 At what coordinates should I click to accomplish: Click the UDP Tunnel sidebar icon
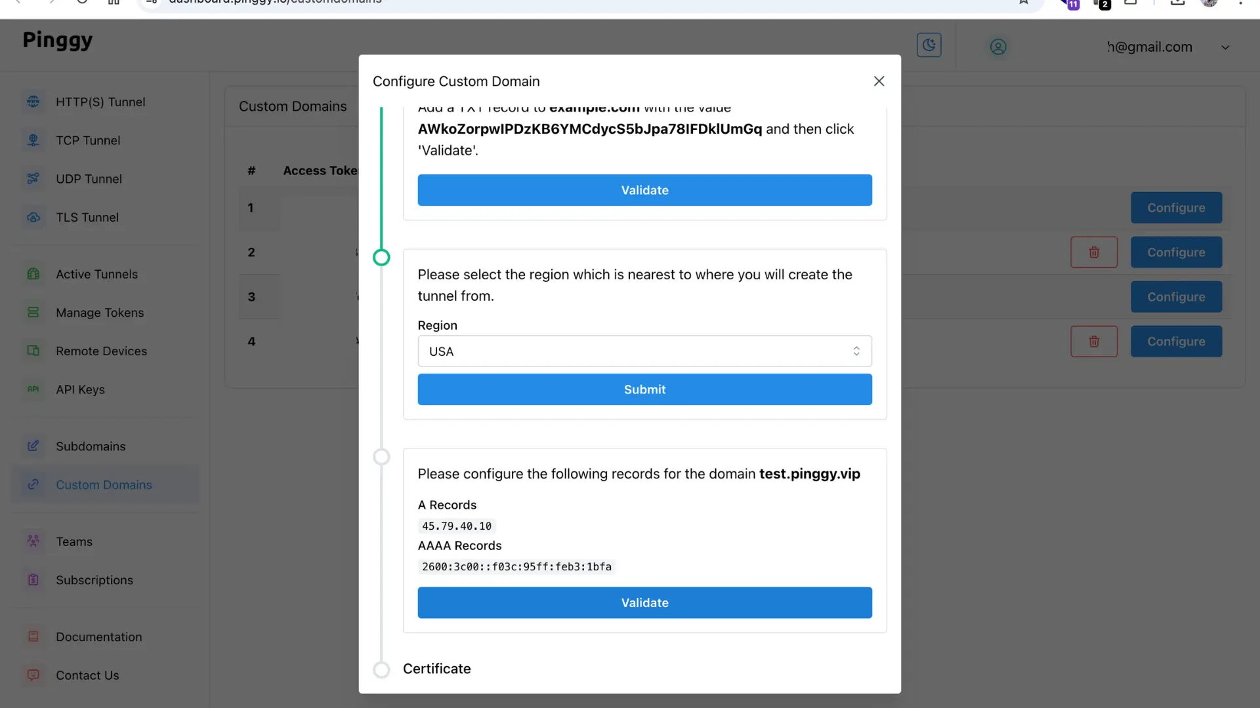pyautogui.click(x=33, y=178)
